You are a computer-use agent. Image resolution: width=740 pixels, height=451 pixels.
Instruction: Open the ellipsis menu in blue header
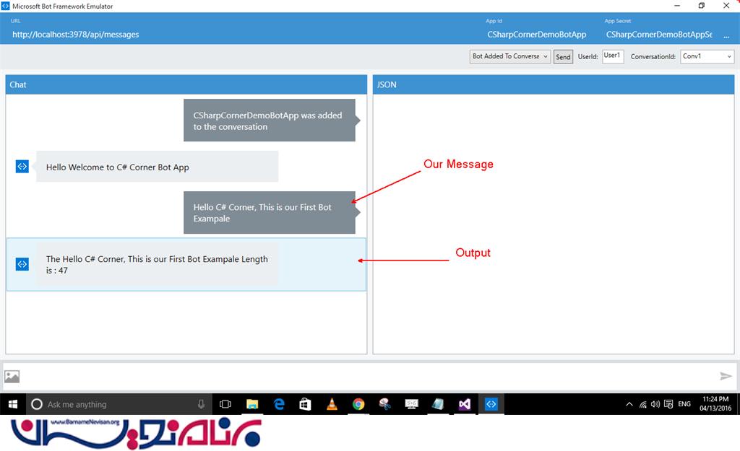tap(726, 36)
